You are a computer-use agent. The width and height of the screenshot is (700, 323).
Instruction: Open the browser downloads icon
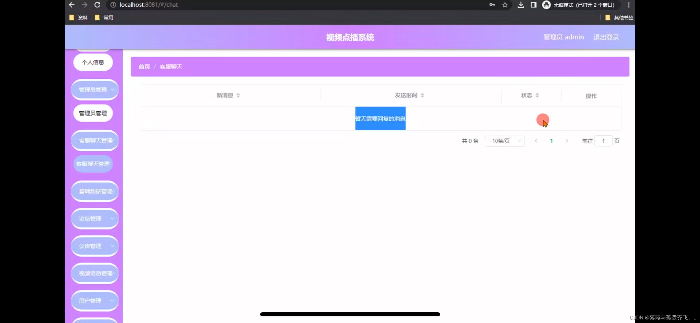point(521,5)
